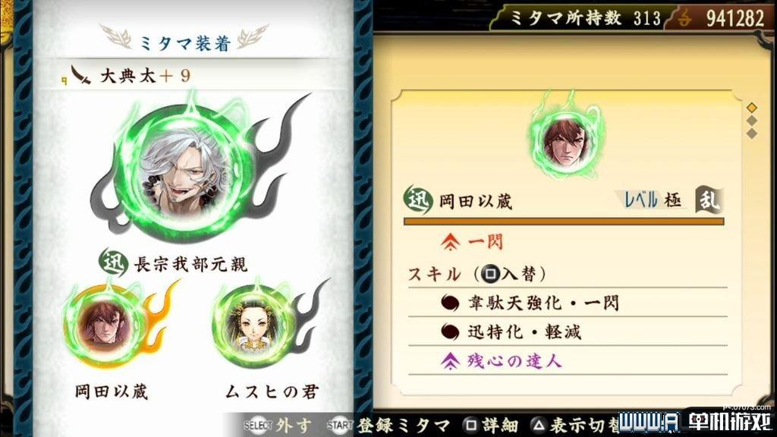Image resolution: width=777 pixels, height=437 pixels.
Task: Click the 迅 type icon beside 岡田以蔵 name
Action: coord(418,200)
